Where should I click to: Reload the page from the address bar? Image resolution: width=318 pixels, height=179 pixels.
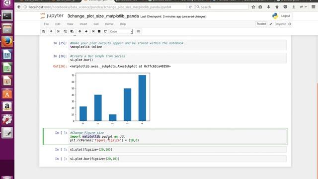[x=190, y=7]
